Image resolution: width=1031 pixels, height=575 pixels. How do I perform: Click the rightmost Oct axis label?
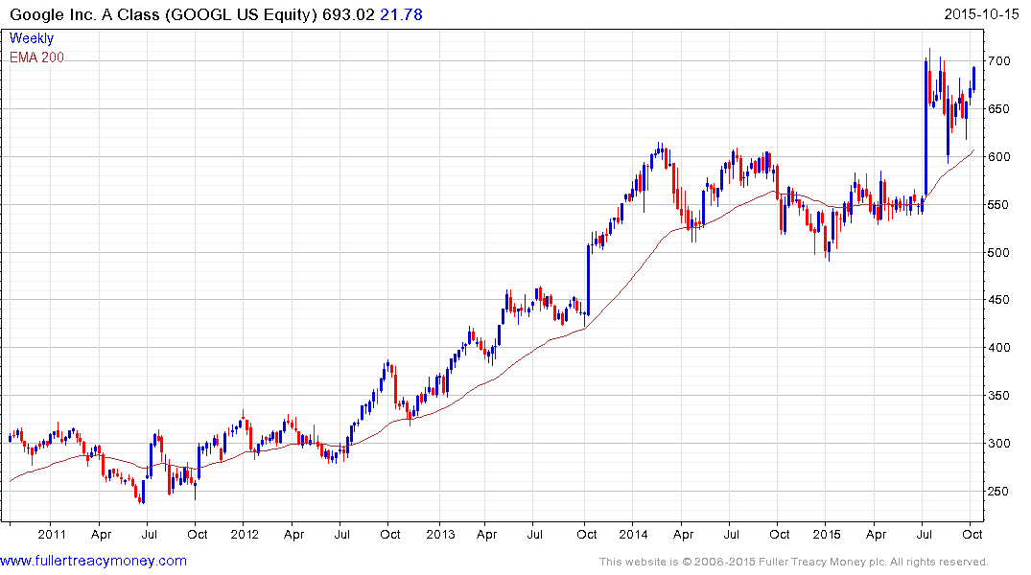[972, 534]
